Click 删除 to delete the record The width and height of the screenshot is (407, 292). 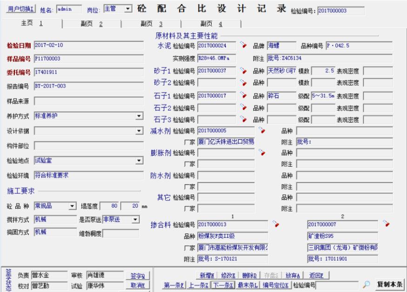[249, 275]
